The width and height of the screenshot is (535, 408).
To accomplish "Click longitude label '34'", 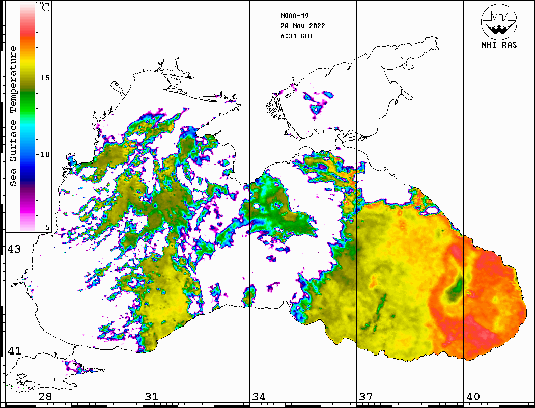I will tap(259, 397).
